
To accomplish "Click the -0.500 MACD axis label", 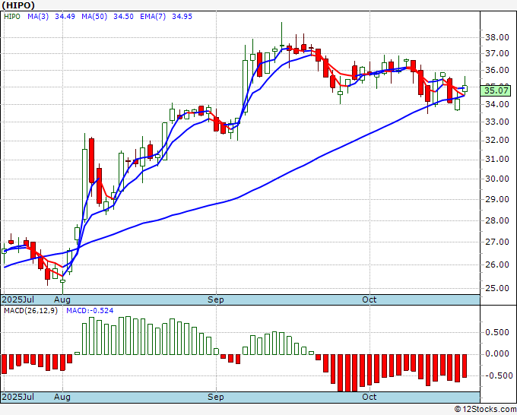I will 495,375.
